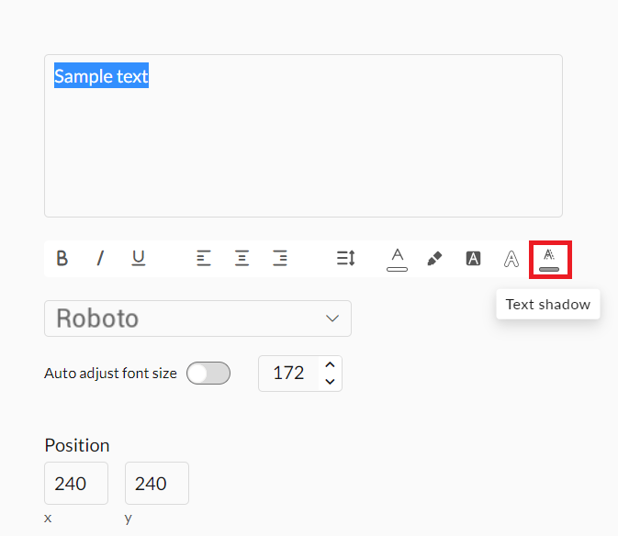Image resolution: width=618 pixels, height=536 pixels.
Task: Enable the text outline effect
Action: coord(511,259)
